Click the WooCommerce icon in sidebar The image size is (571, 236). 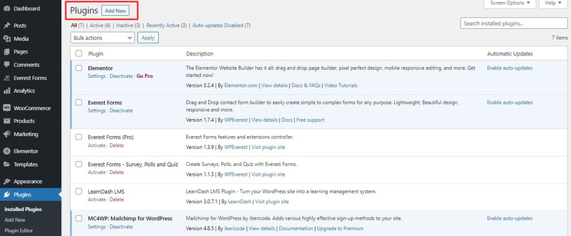click(7, 108)
